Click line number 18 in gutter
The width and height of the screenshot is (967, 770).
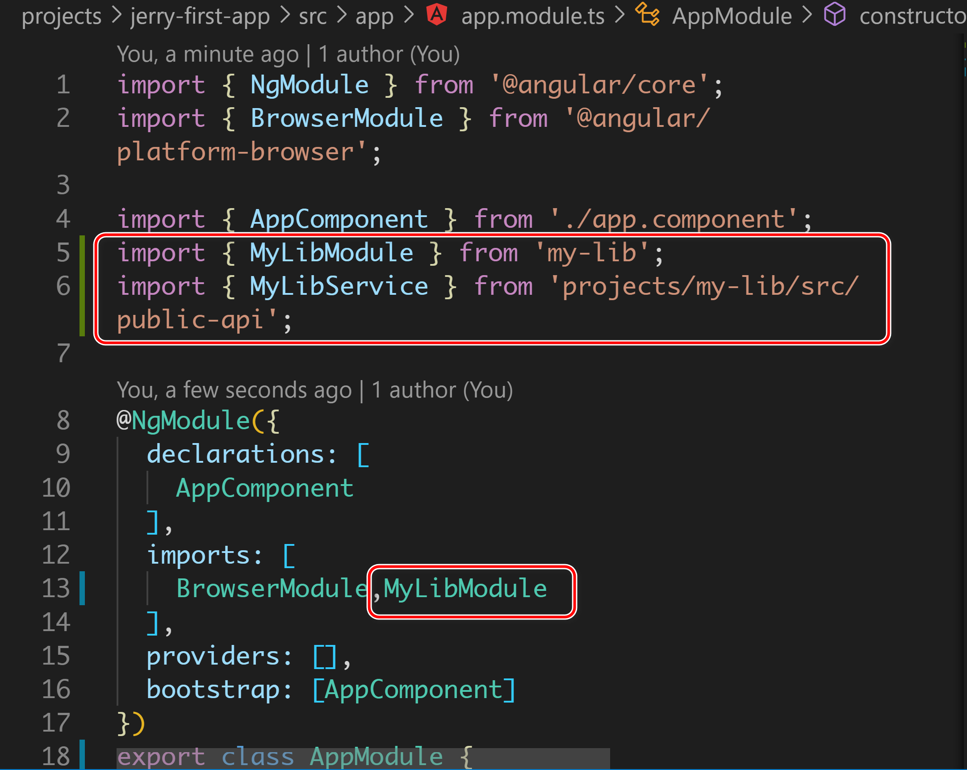click(56, 756)
